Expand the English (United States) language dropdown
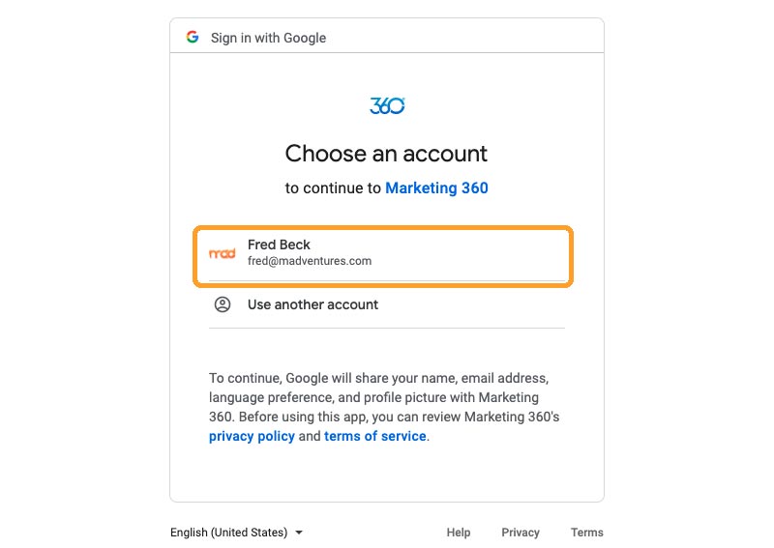774x548 pixels. tap(236, 533)
